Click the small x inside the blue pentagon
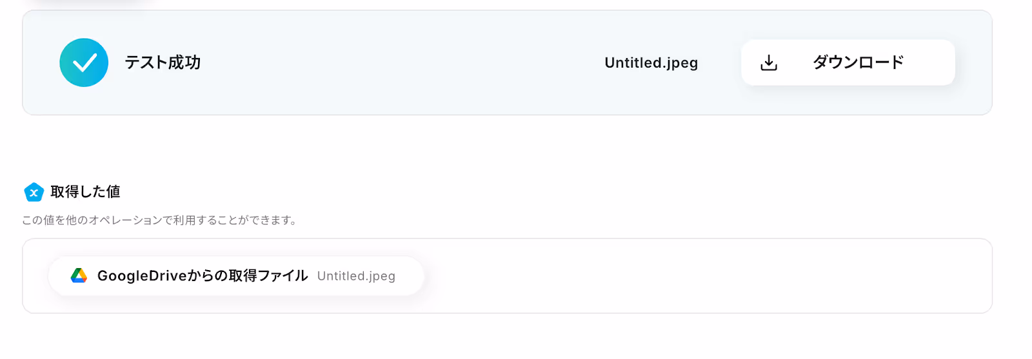Screen dimensions: 1032x359 (34, 193)
